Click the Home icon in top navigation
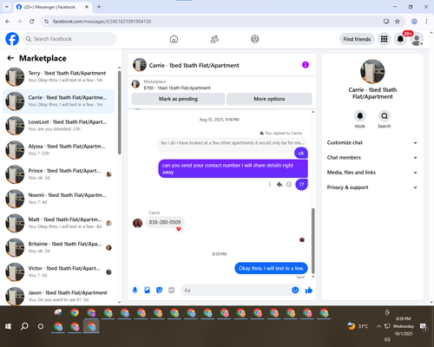Image resolution: width=434 pixels, height=347 pixels. (174, 39)
